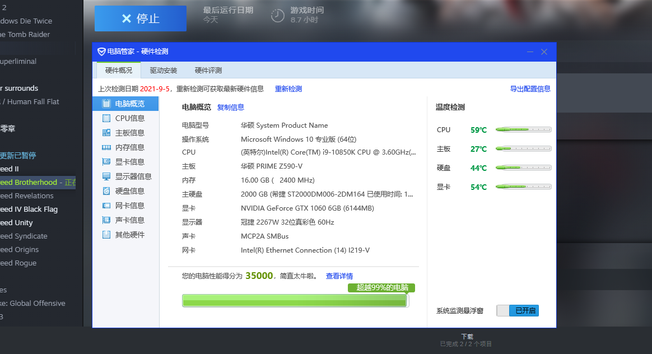Click the 内存信息 memory icon
This screenshot has height=354, width=652.
[x=106, y=147]
